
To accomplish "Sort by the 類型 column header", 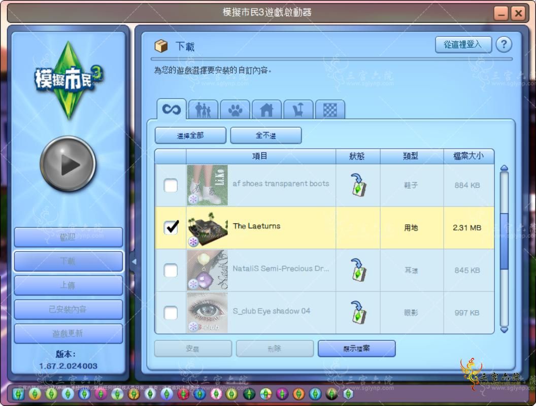I will (412, 156).
